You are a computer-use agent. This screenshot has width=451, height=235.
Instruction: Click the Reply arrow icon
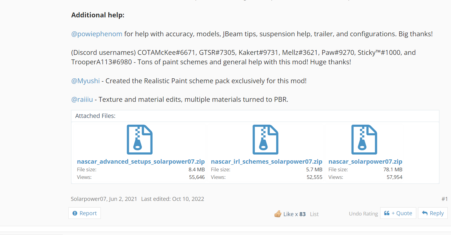pos(425,213)
